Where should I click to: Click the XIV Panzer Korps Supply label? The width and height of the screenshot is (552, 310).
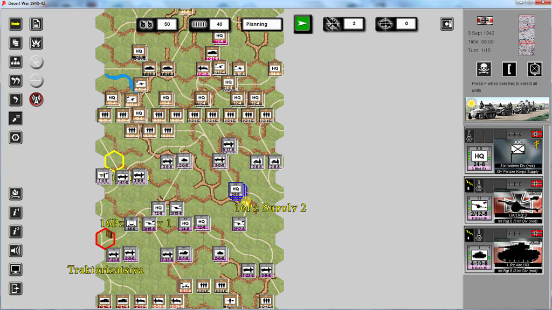coord(517,172)
